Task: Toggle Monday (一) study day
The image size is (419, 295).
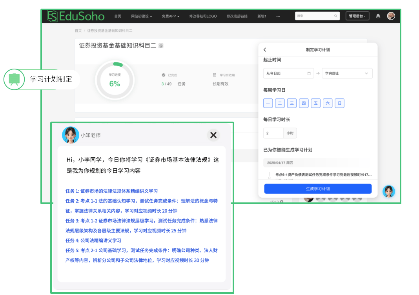Action: coord(268,104)
